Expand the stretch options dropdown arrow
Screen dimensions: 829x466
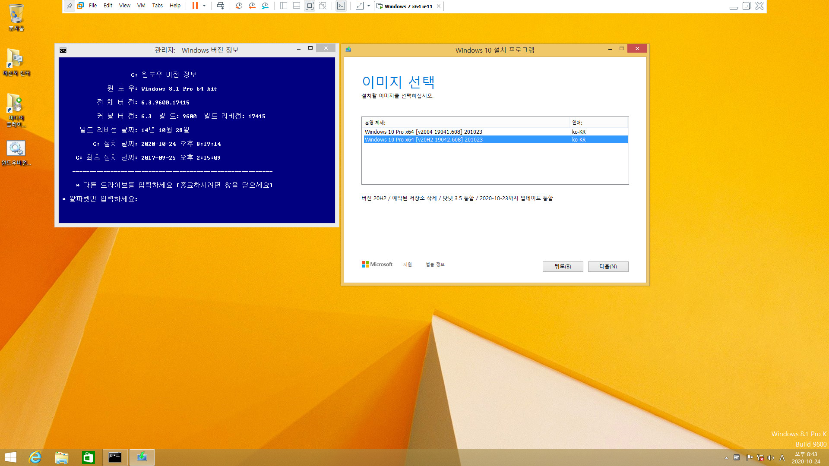[x=369, y=6]
